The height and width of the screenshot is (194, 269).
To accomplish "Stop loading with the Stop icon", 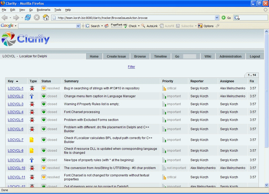I will (37, 18).
